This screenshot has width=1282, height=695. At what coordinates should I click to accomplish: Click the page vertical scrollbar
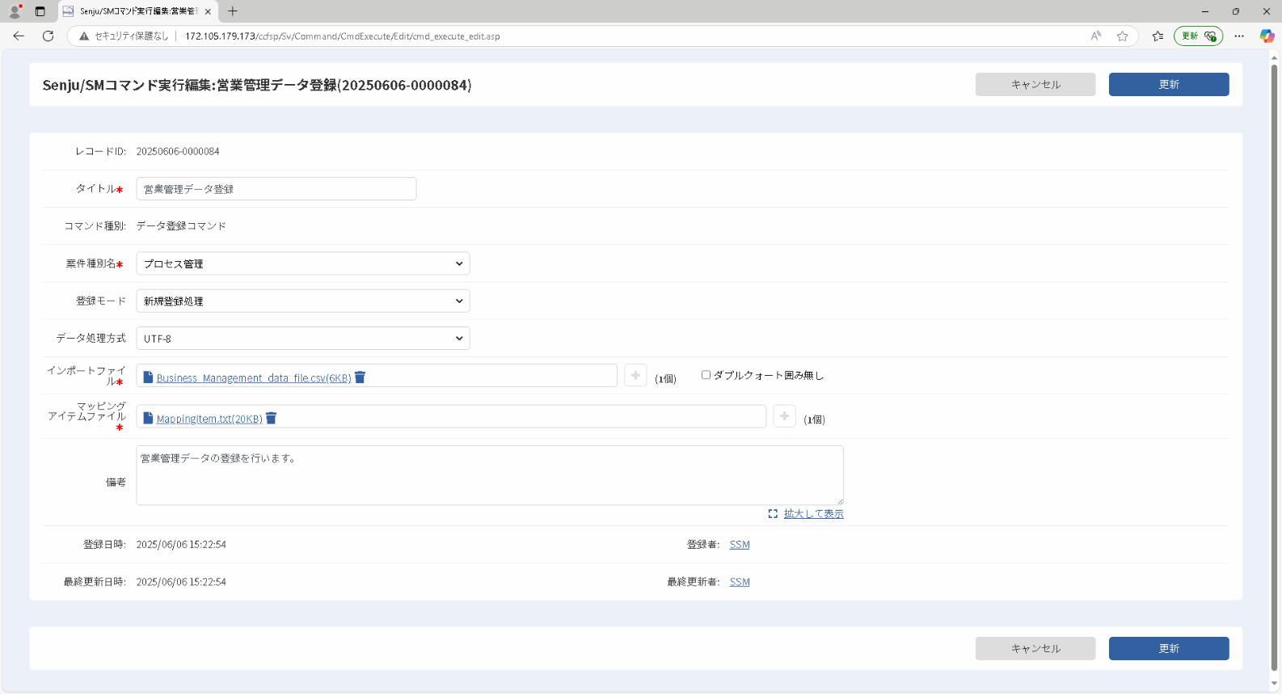(1275, 368)
